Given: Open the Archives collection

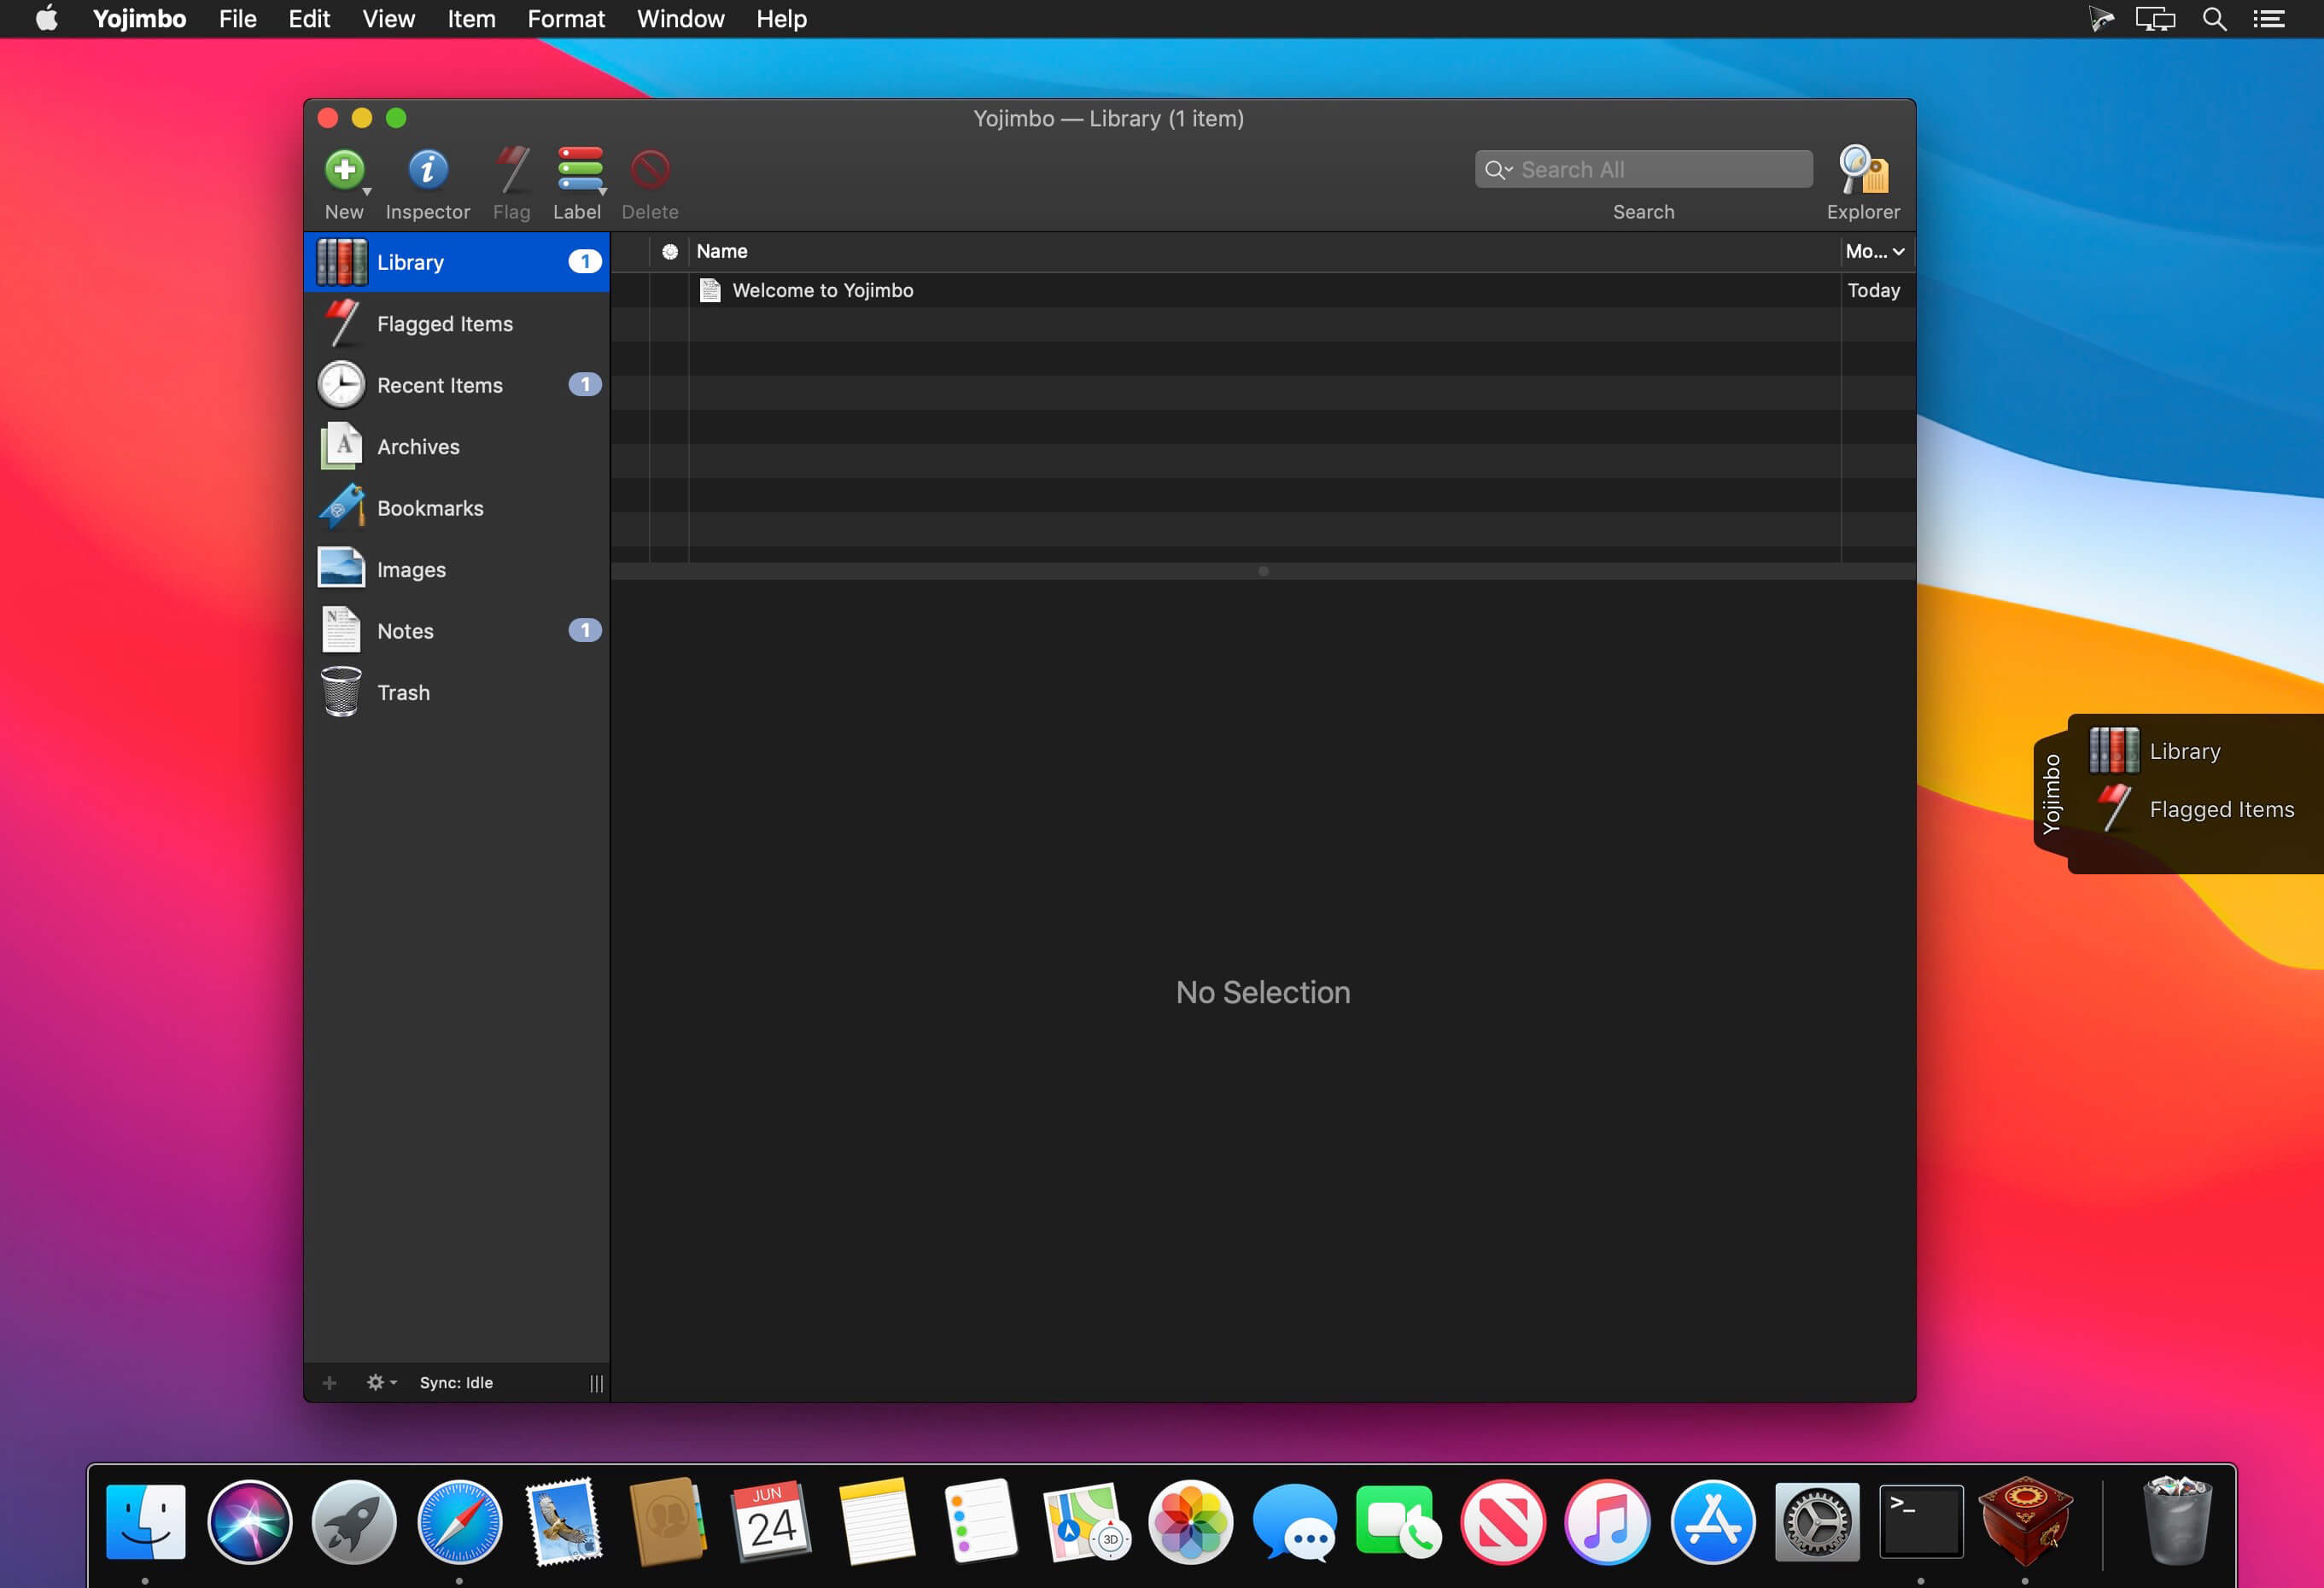Looking at the screenshot, I should click(x=418, y=447).
